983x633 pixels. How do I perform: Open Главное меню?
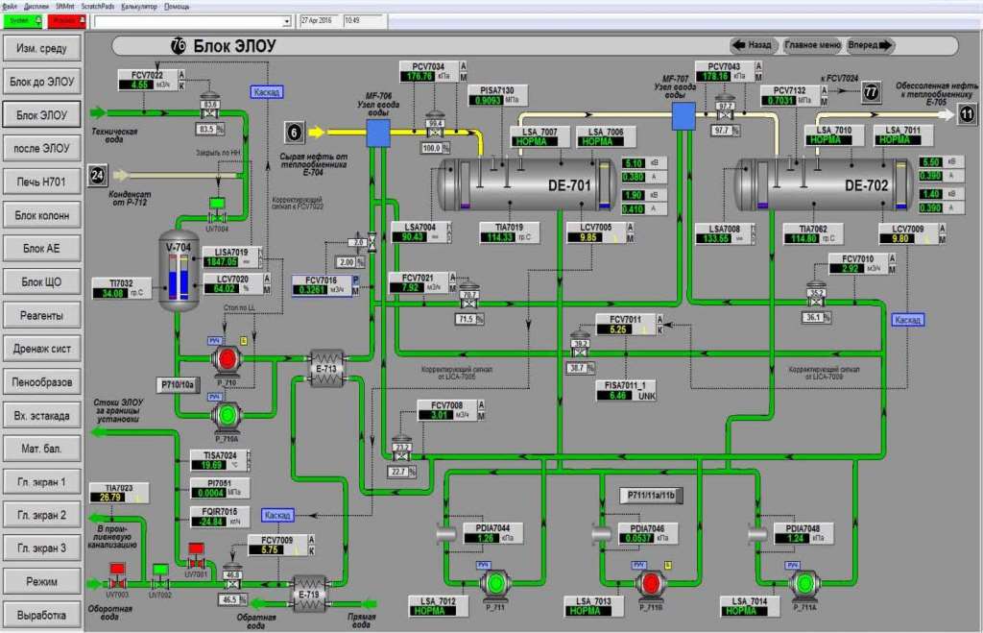[x=812, y=45]
